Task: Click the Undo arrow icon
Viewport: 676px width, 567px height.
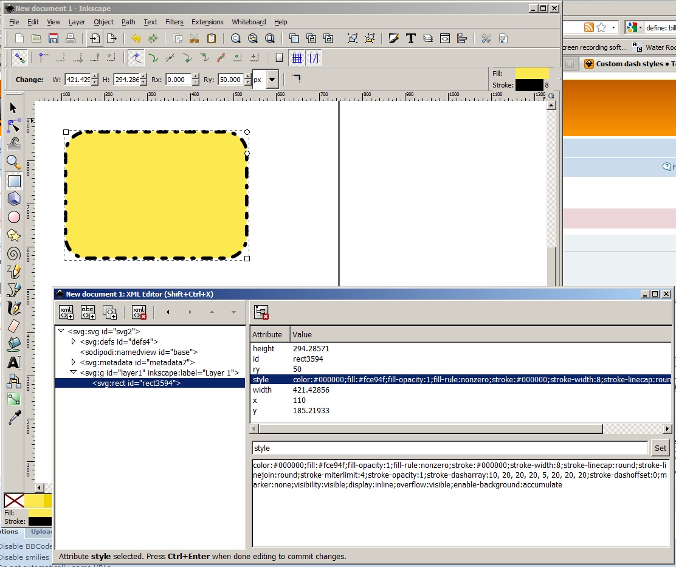Action: (136, 38)
